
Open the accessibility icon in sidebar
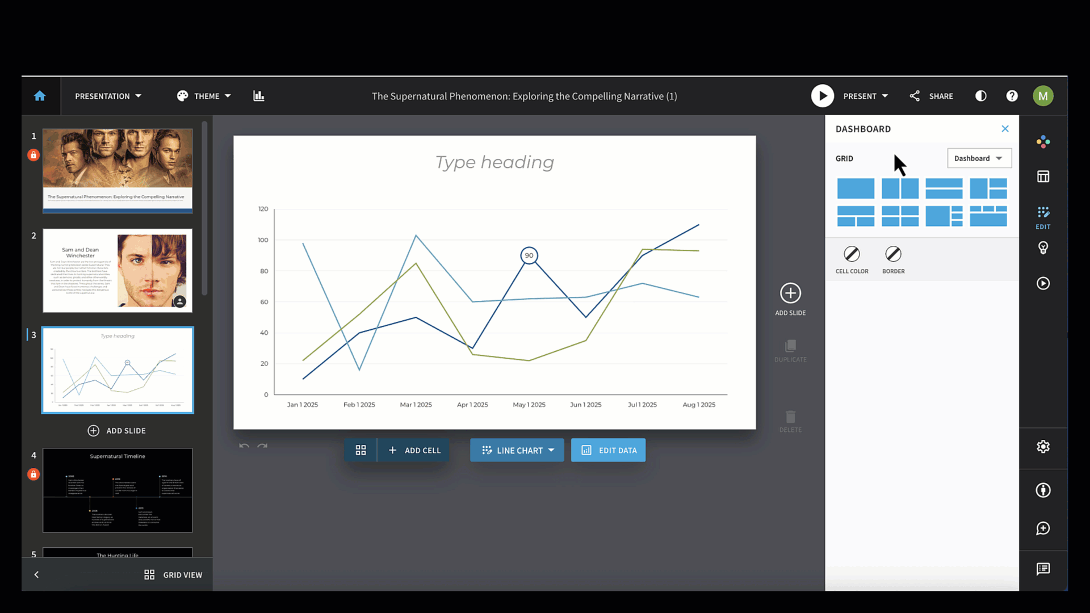pyautogui.click(x=1043, y=490)
